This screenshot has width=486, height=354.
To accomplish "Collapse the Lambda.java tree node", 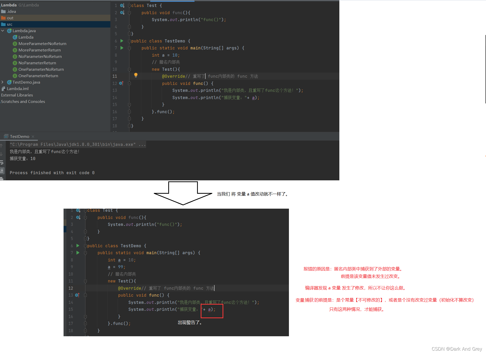I will pyautogui.click(x=3, y=31).
